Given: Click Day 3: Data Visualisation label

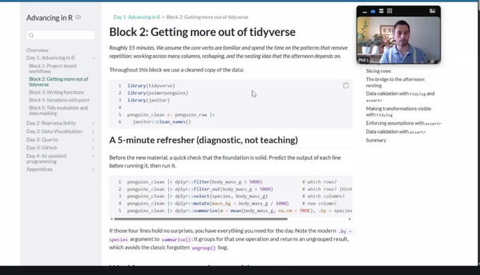Looking at the screenshot, I should click(x=54, y=132).
